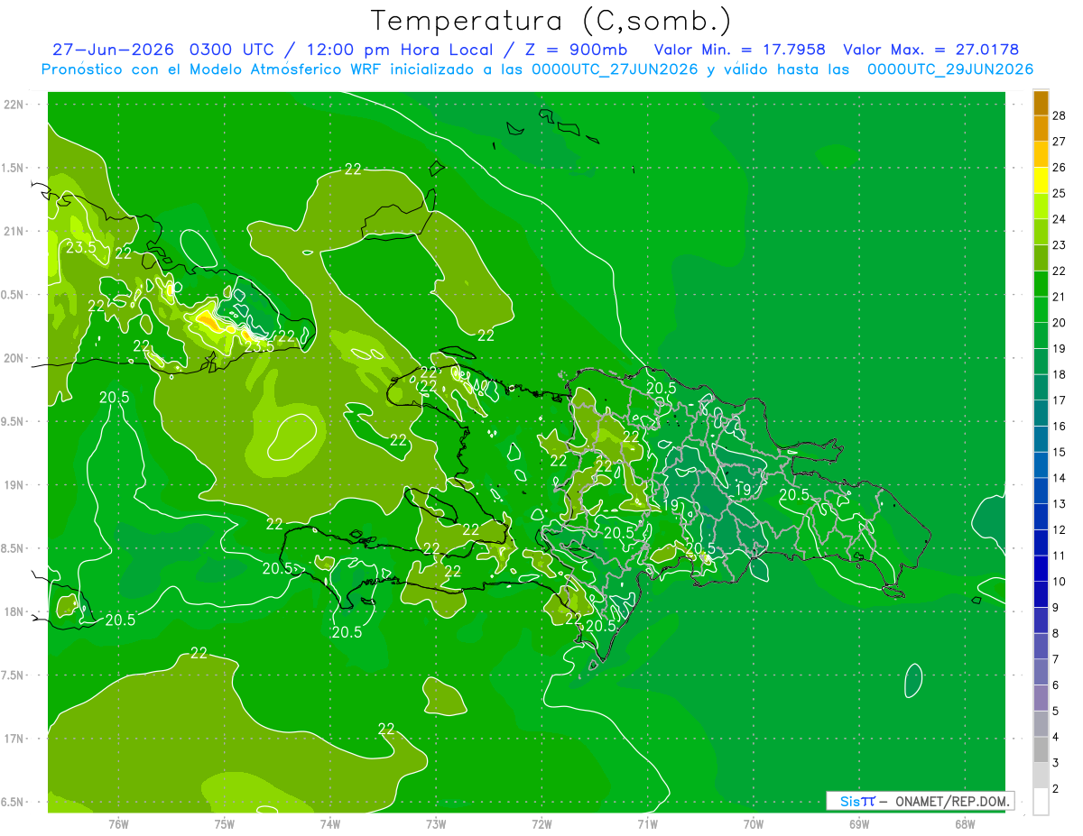Image resolution: width=1083 pixels, height=836 pixels.
Task: Click the orange swatch between 27 and 28
Action: pos(1041,129)
